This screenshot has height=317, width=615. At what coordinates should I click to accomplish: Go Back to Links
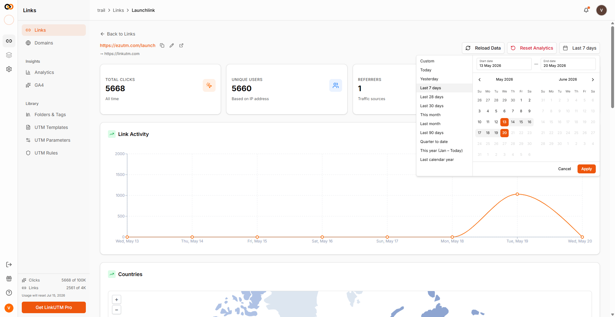click(x=118, y=34)
